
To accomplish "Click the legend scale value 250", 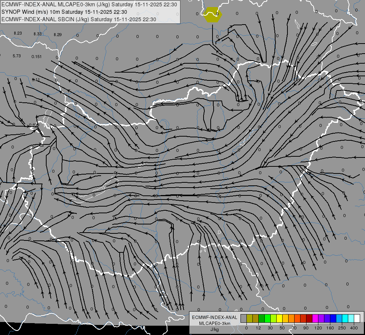I will coord(342,328).
